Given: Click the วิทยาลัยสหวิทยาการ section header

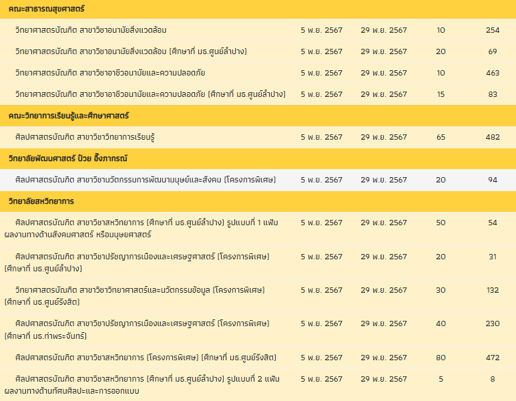Looking at the screenshot, I should 41,200.
